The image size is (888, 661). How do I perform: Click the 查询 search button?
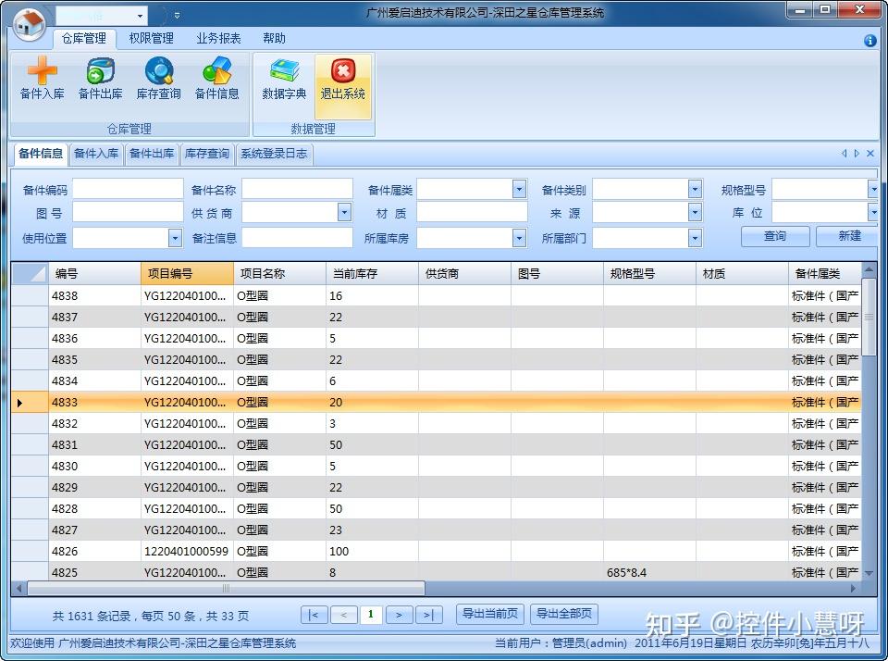coord(774,237)
